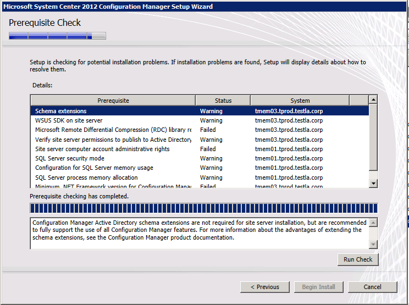Screen dimensions: 409x305
Task: Click the system name in the SQL Server process memory row
Action: (289, 178)
